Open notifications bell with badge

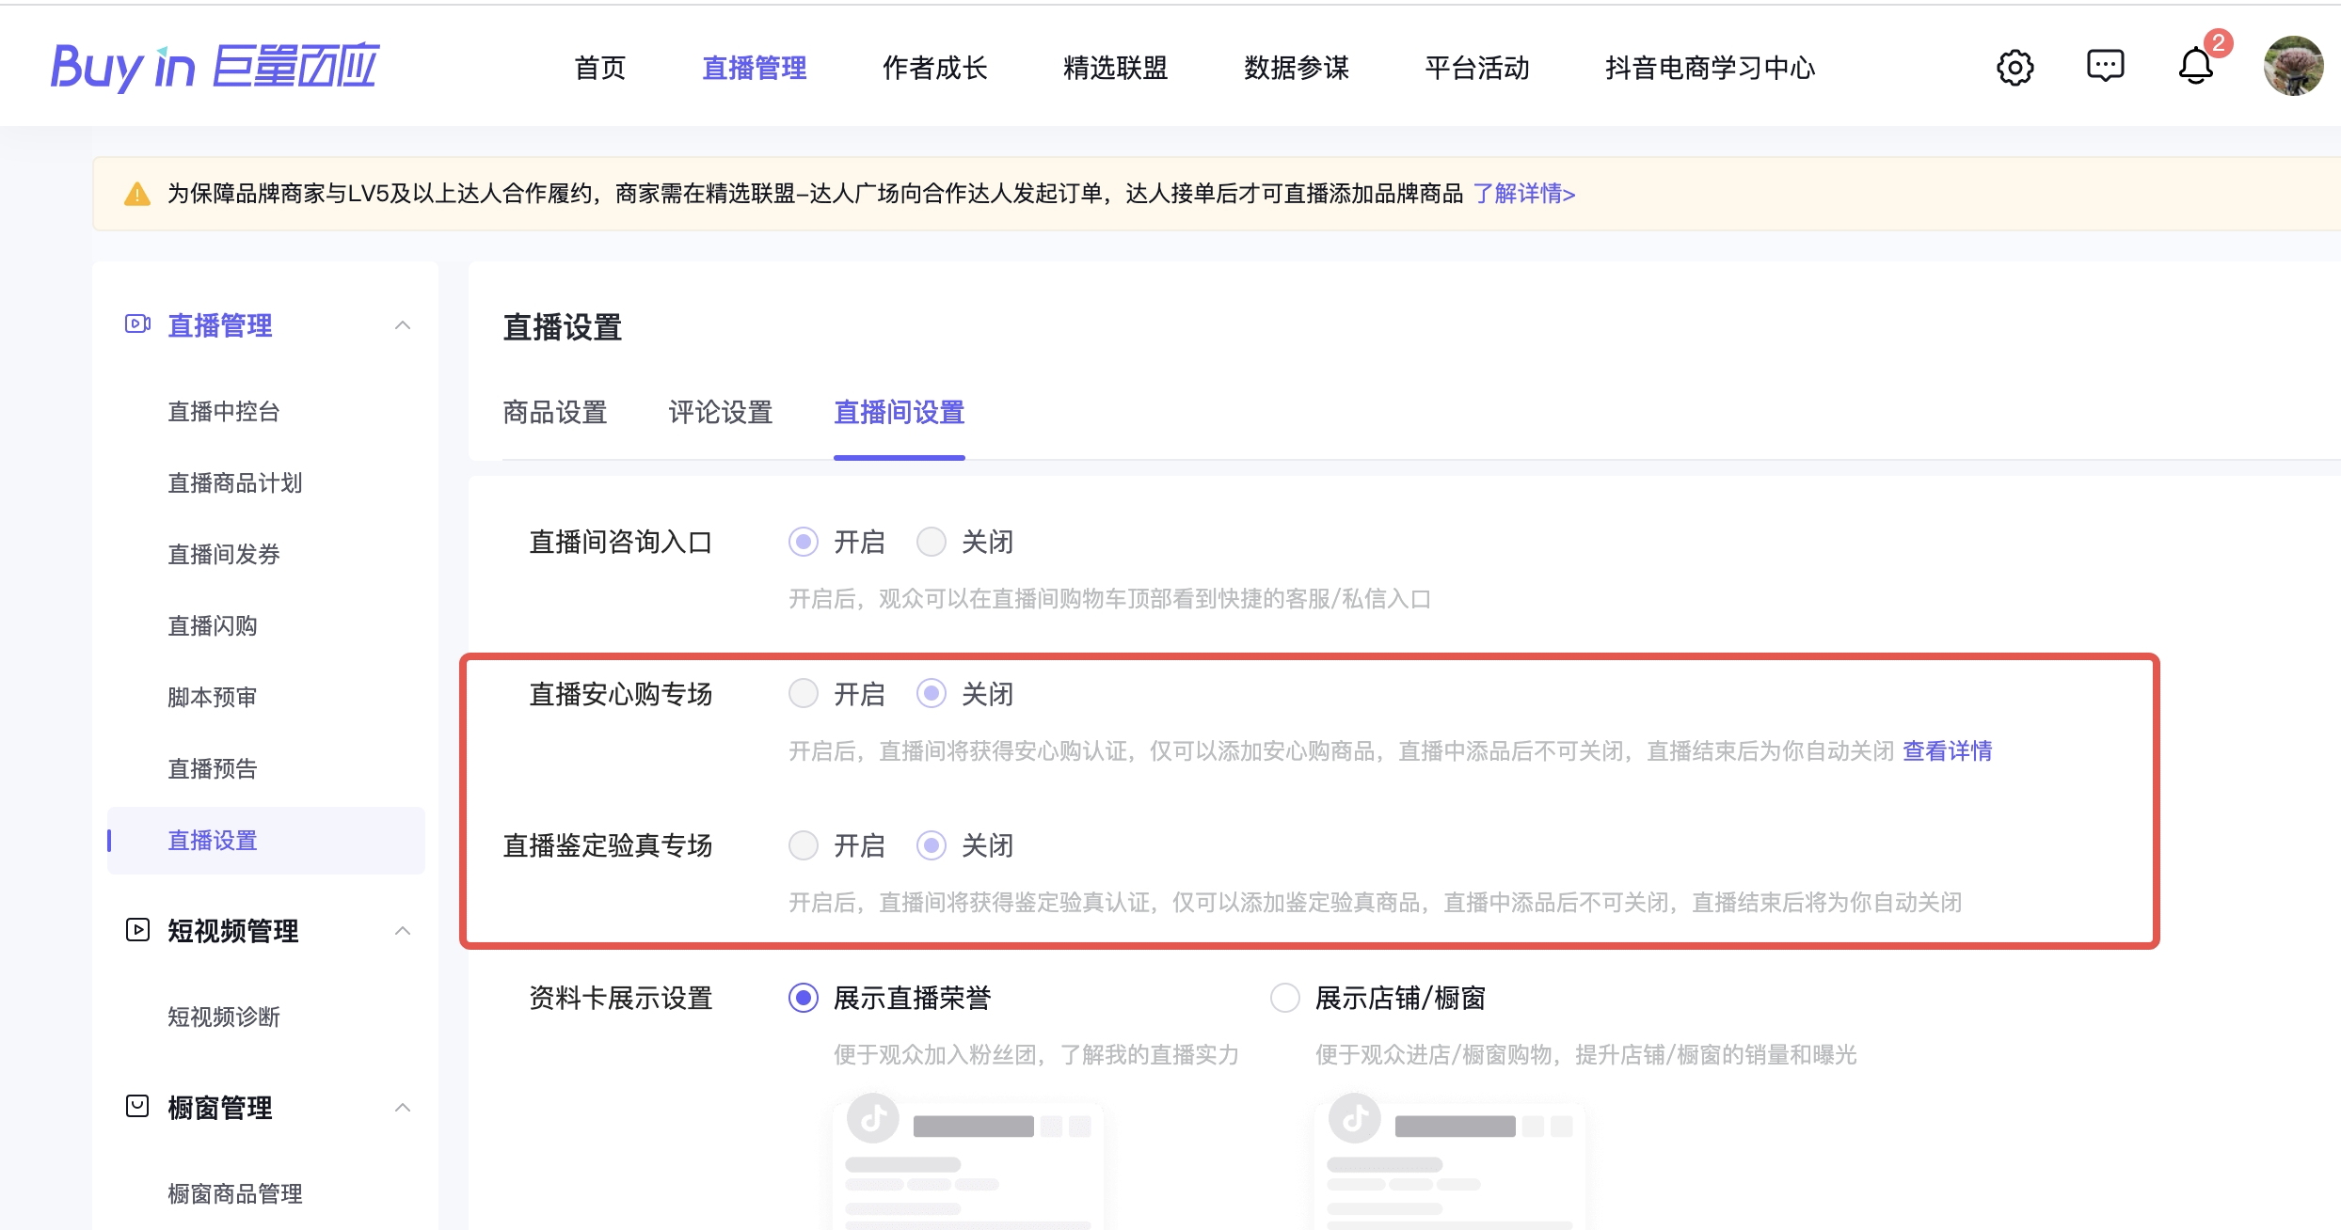pyautogui.click(x=2195, y=67)
